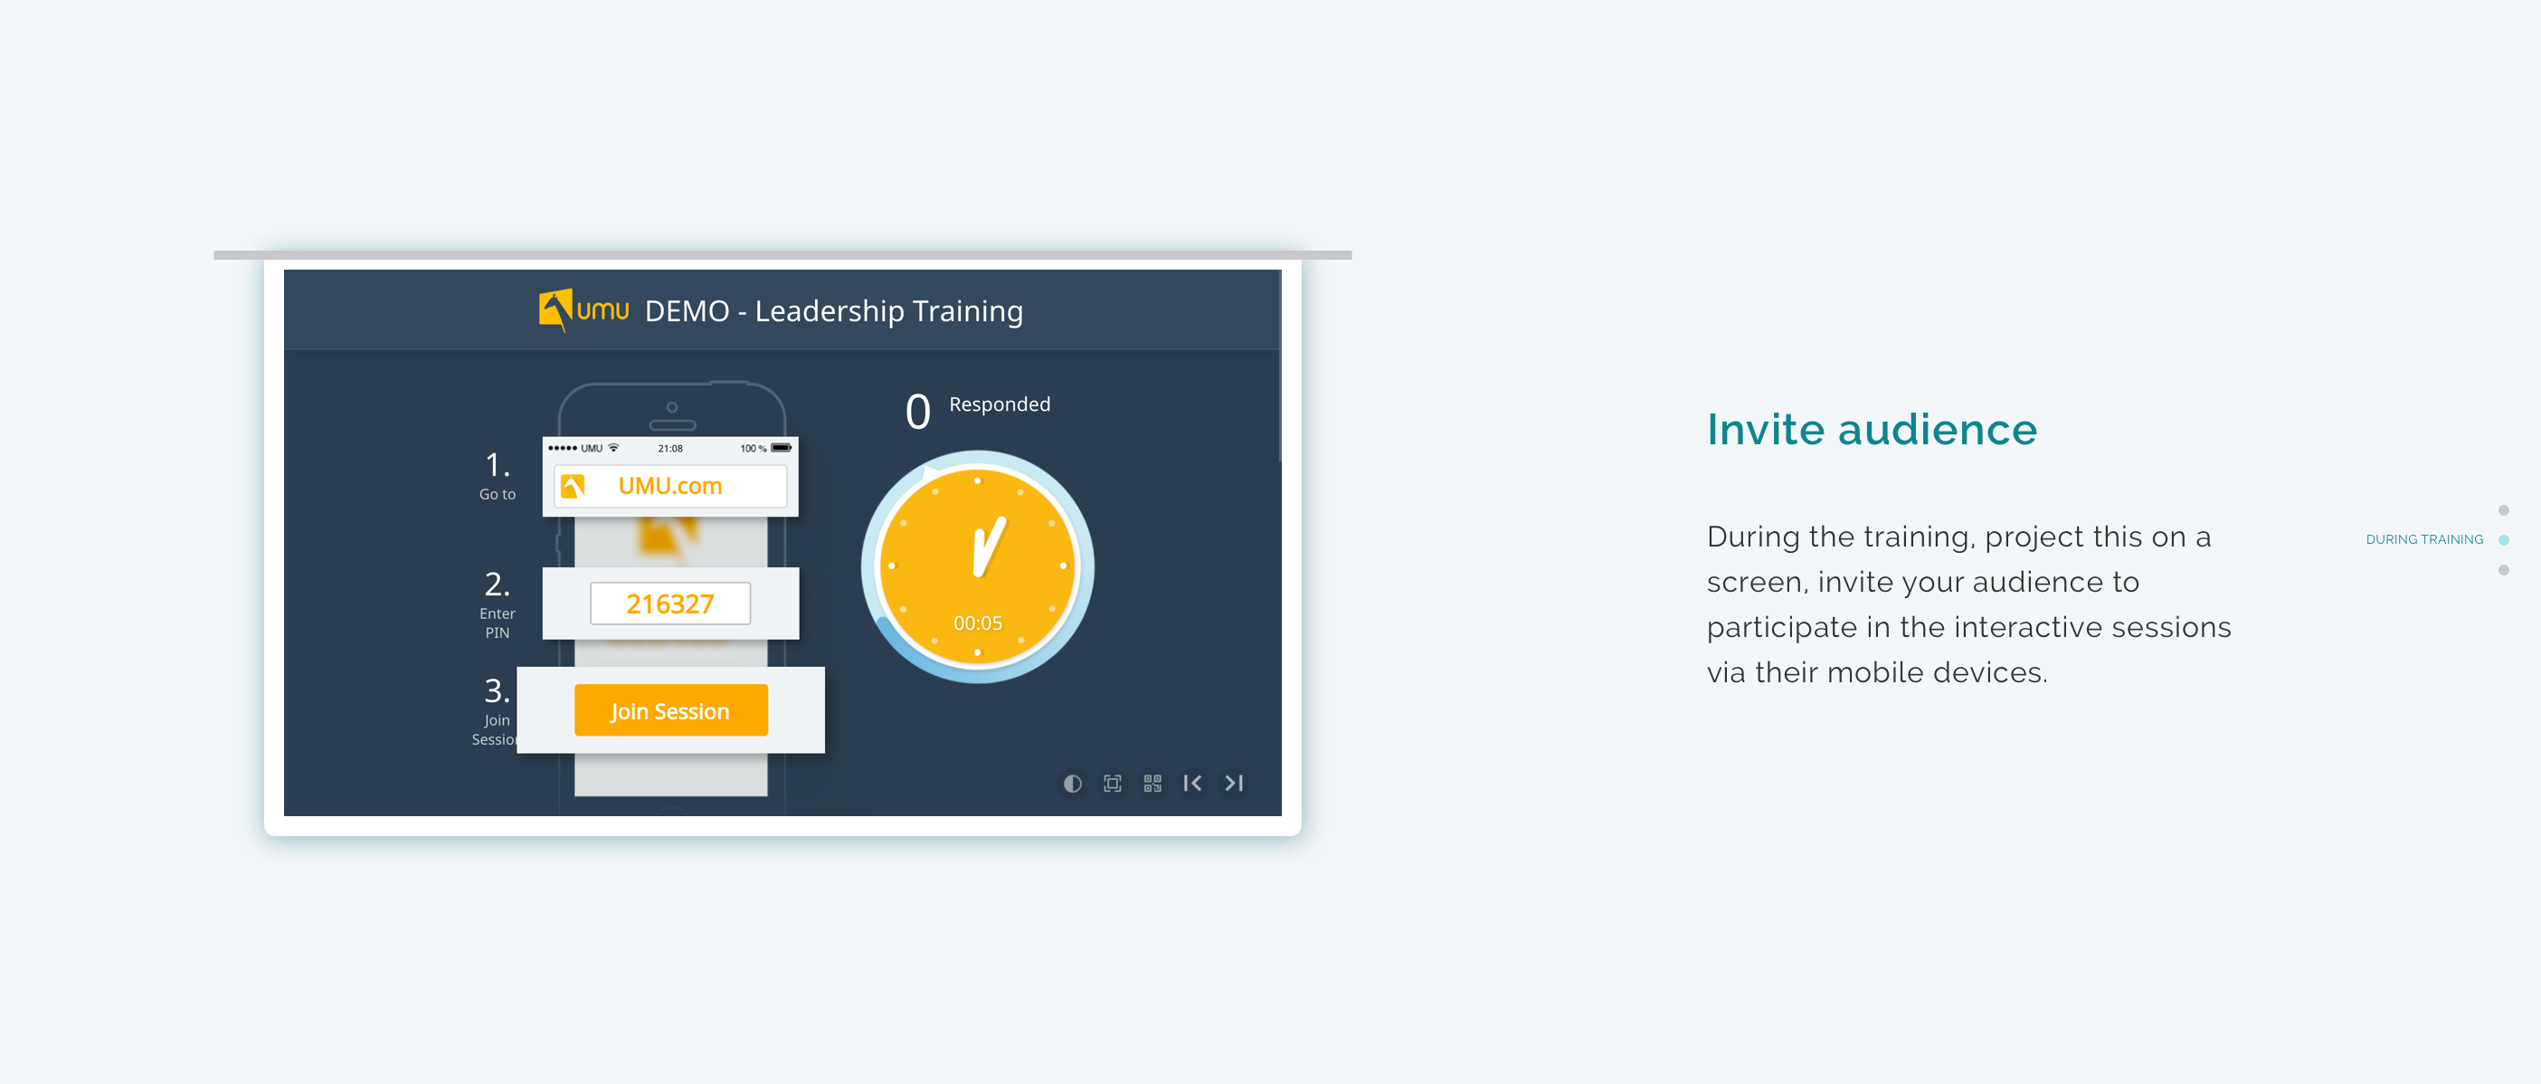This screenshot has width=2541, height=1084.
Task: Toggle the contrast theme icon
Action: (1072, 784)
